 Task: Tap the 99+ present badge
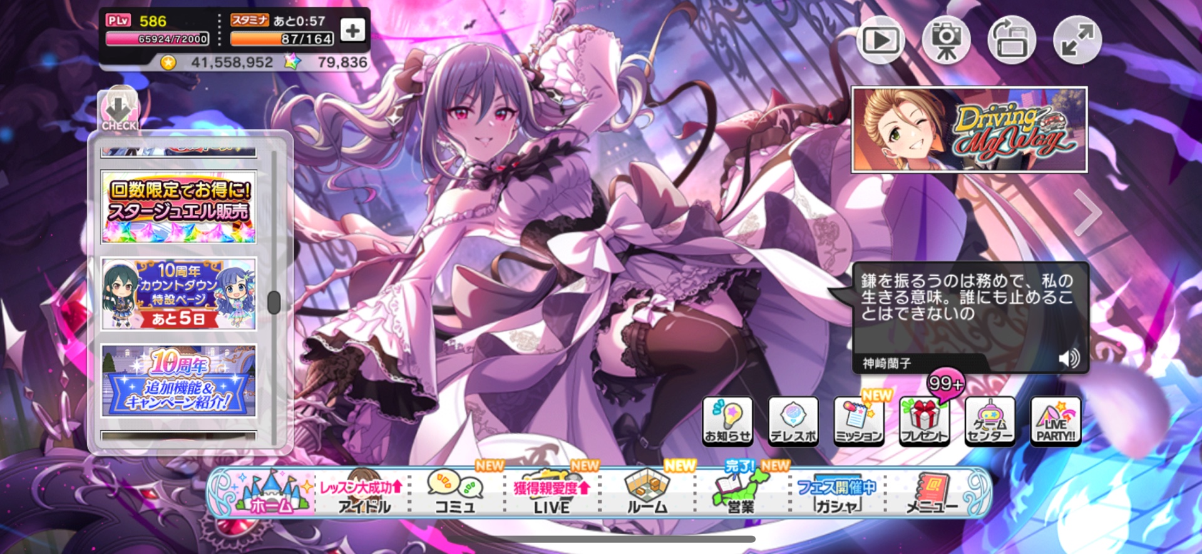(x=945, y=383)
